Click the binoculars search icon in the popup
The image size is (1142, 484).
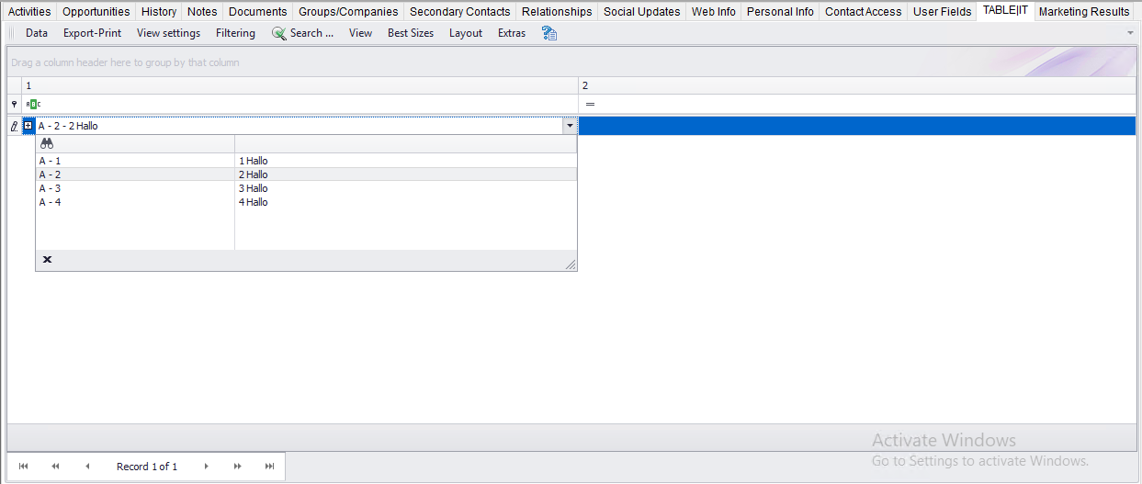click(x=47, y=144)
